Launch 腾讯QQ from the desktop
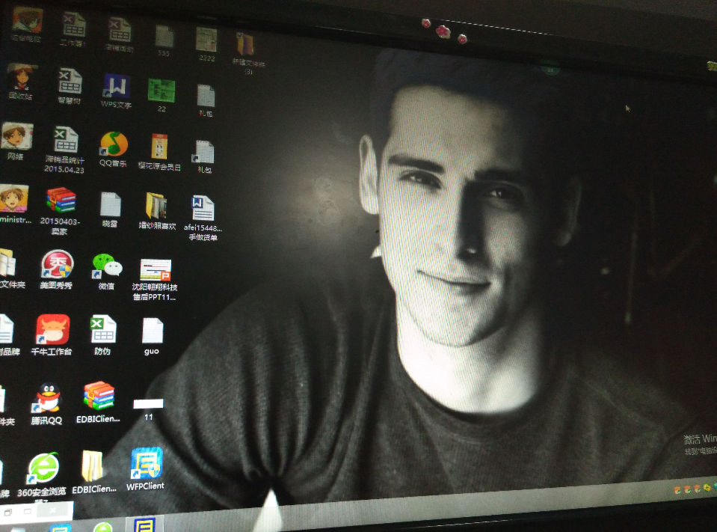This screenshot has width=717, height=532. coord(48,397)
